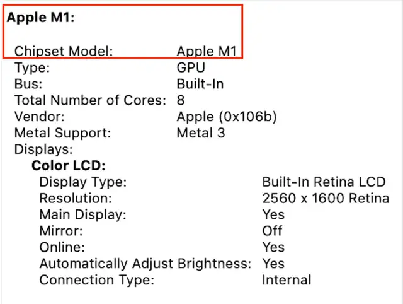Click the Internal connection value
Screen dimensions: 403x304
click(x=287, y=280)
